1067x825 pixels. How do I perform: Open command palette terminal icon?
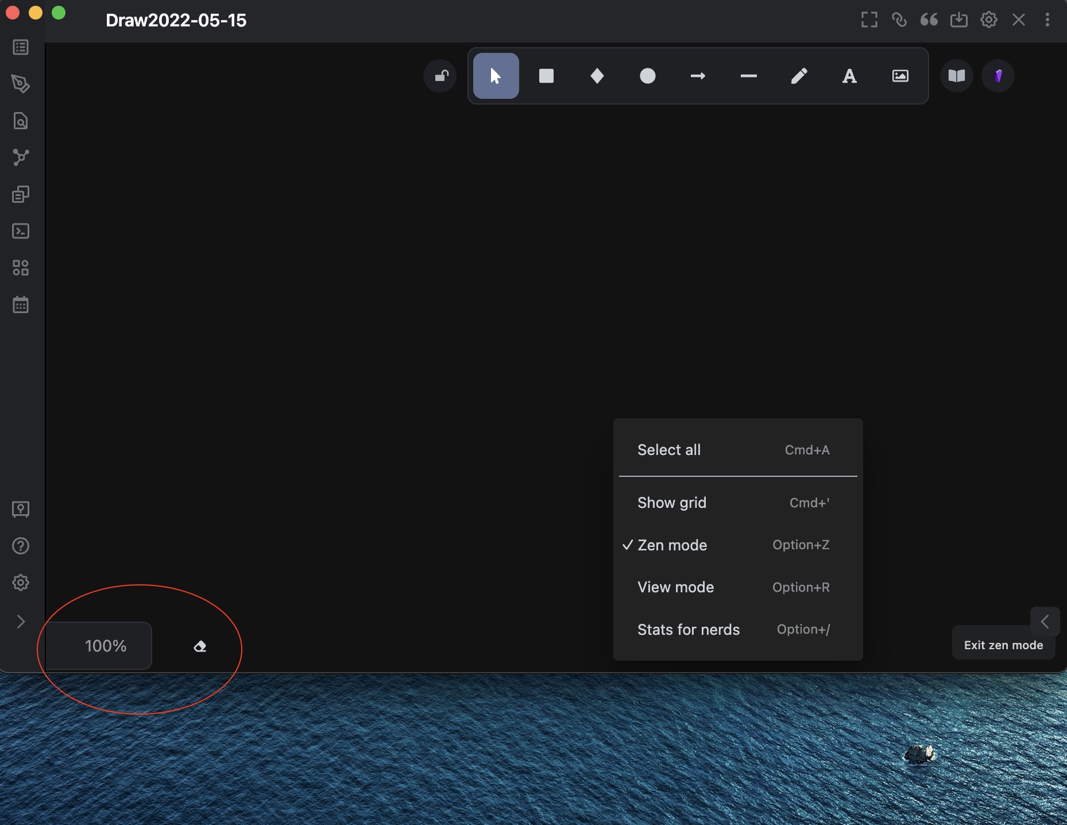pyautogui.click(x=21, y=231)
